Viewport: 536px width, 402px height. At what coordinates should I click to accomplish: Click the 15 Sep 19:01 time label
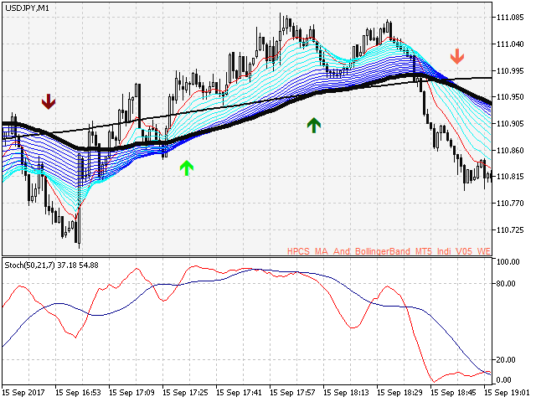coord(507,393)
